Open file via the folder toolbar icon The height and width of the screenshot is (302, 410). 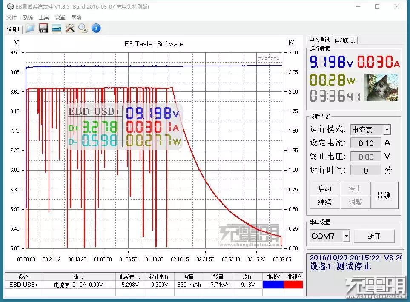30,28
